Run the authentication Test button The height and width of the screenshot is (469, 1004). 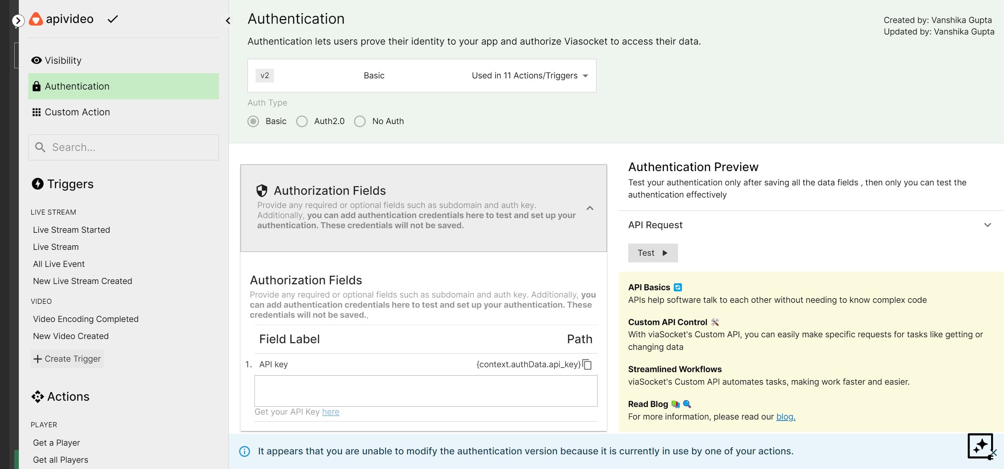click(x=653, y=253)
